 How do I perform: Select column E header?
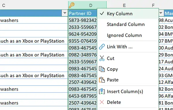[x=124, y=5]
